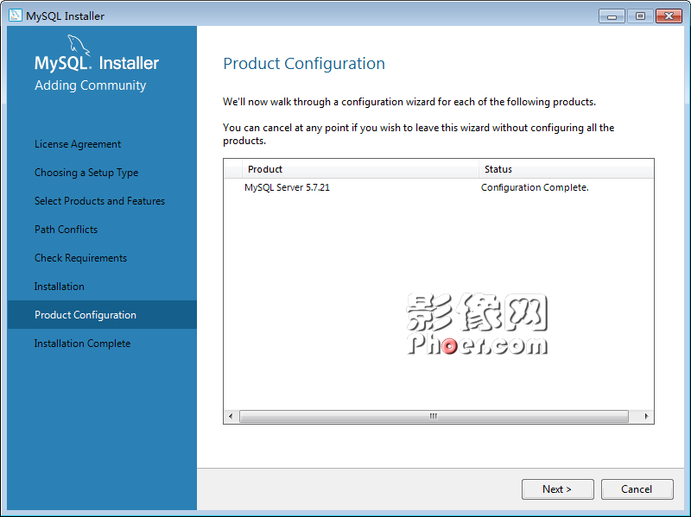Maximize the MySQL Installer window

click(640, 16)
